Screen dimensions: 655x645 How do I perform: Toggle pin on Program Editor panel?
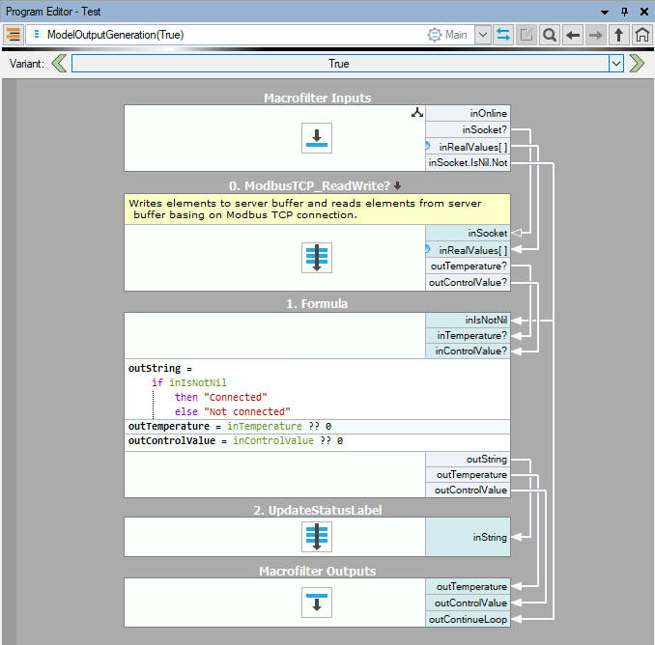coord(624,11)
